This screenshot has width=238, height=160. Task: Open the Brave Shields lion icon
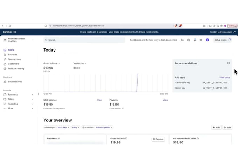click(176, 26)
